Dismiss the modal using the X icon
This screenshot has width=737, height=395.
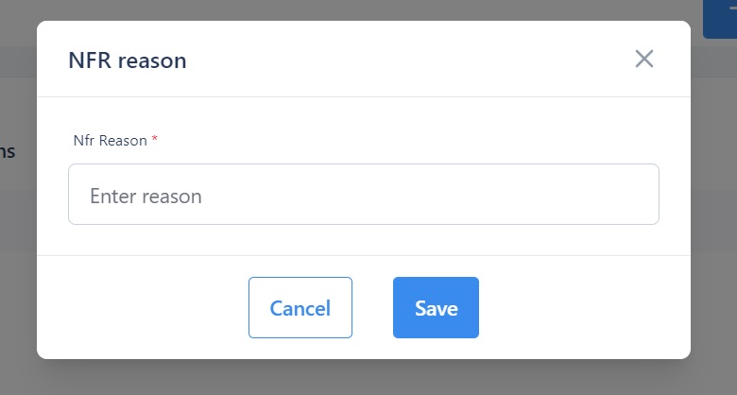coord(644,59)
